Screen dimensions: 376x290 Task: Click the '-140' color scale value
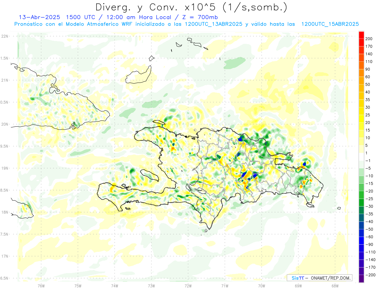[x=371, y=260]
